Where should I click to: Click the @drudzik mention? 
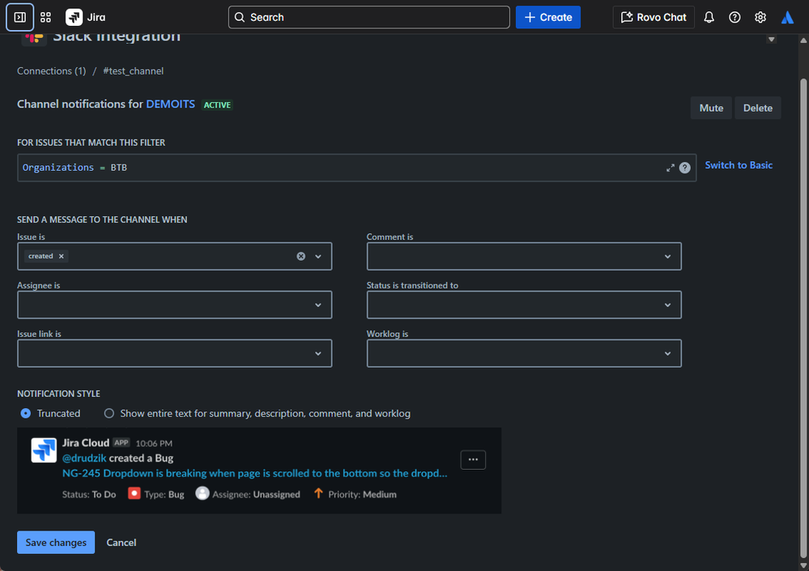coord(84,458)
